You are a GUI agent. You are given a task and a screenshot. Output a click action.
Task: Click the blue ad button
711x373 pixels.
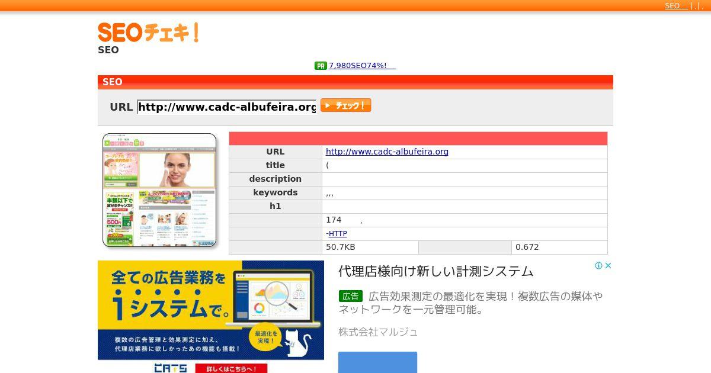(x=377, y=362)
